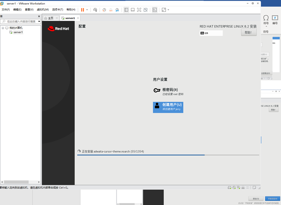Click the printer status icon
This screenshot has width=281, height=205.
[x=243, y=187]
